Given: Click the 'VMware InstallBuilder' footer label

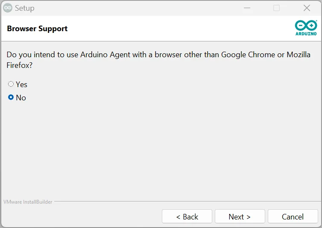Looking at the screenshot, I should (28, 202).
